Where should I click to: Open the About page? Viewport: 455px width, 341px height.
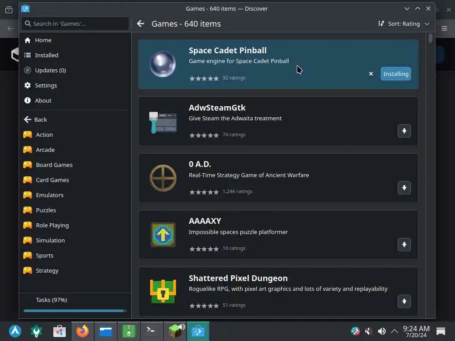pos(75,101)
